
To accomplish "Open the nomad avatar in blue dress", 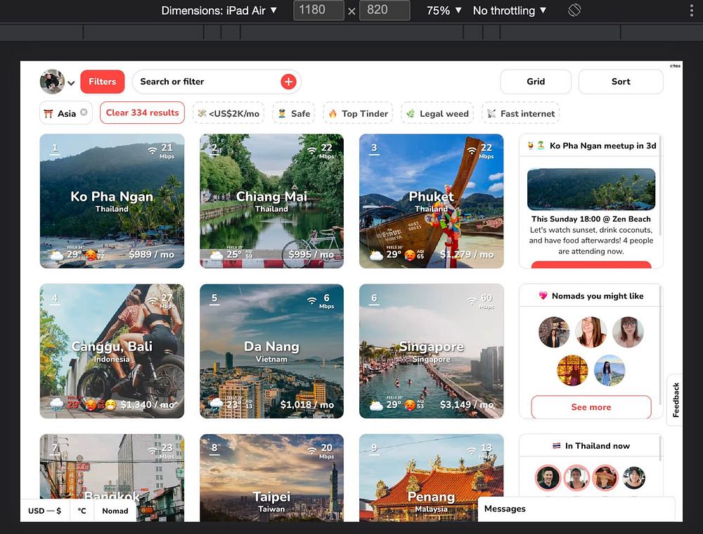I will [x=610, y=370].
